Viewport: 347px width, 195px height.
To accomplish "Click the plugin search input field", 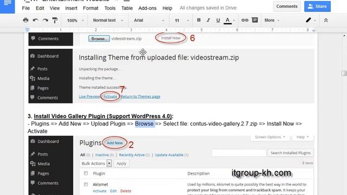I will (x=239, y=153).
